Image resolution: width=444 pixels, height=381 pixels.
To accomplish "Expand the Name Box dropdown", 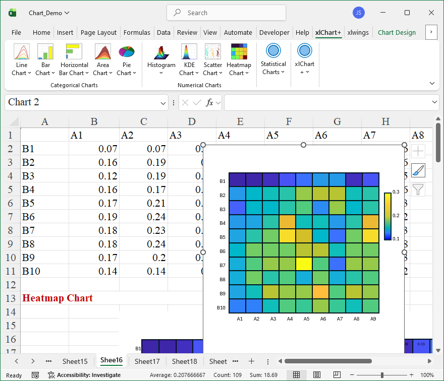I will coord(163,103).
